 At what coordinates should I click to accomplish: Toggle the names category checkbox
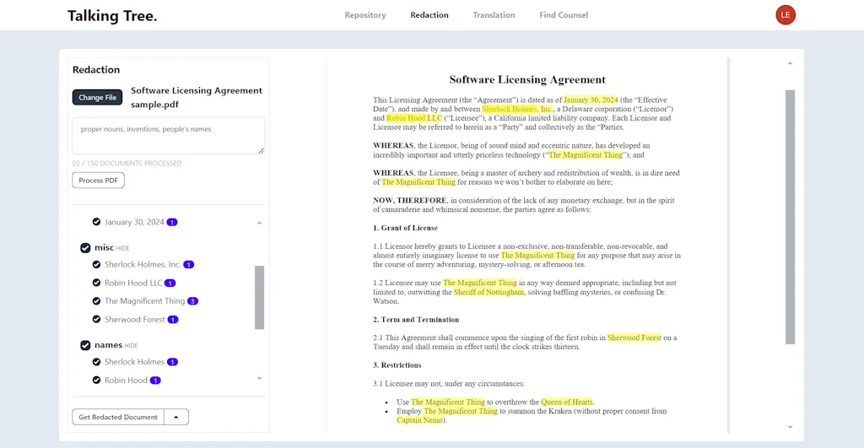point(85,345)
